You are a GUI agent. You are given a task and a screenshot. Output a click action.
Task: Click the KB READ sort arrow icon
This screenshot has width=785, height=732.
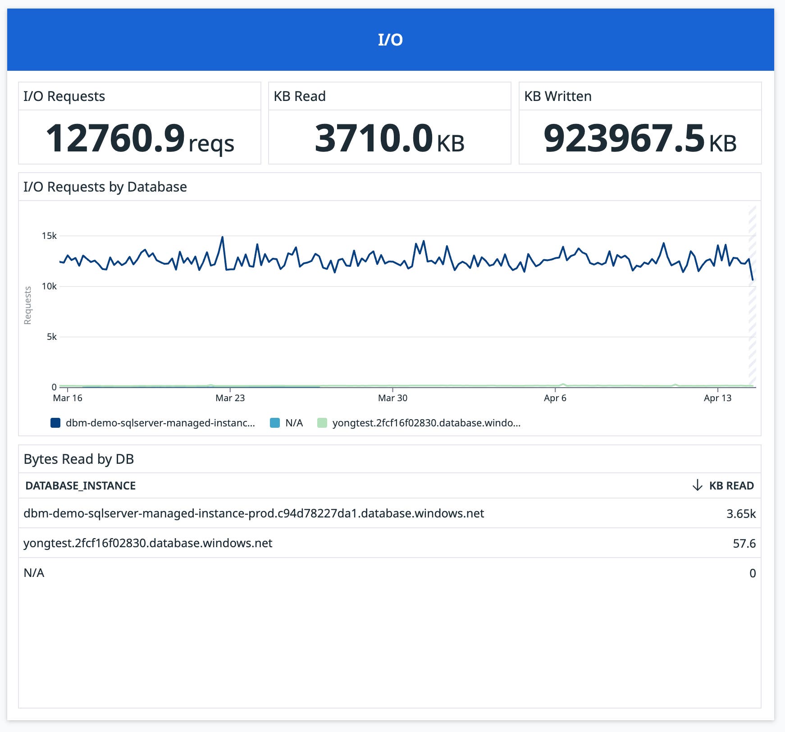coord(698,485)
